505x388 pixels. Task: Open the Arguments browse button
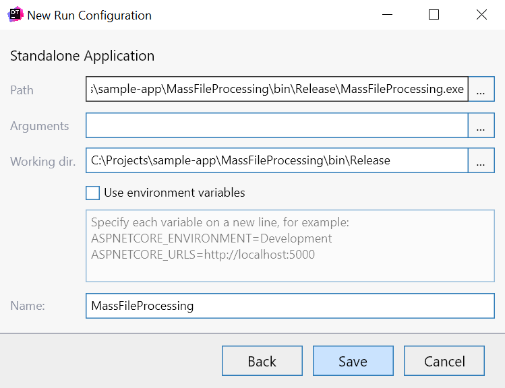[x=481, y=125]
